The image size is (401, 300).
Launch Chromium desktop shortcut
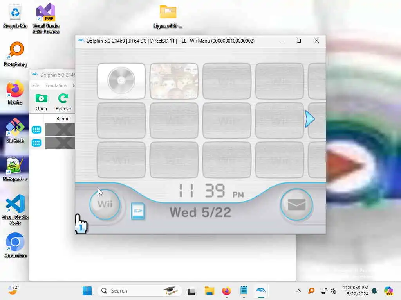(x=15, y=245)
